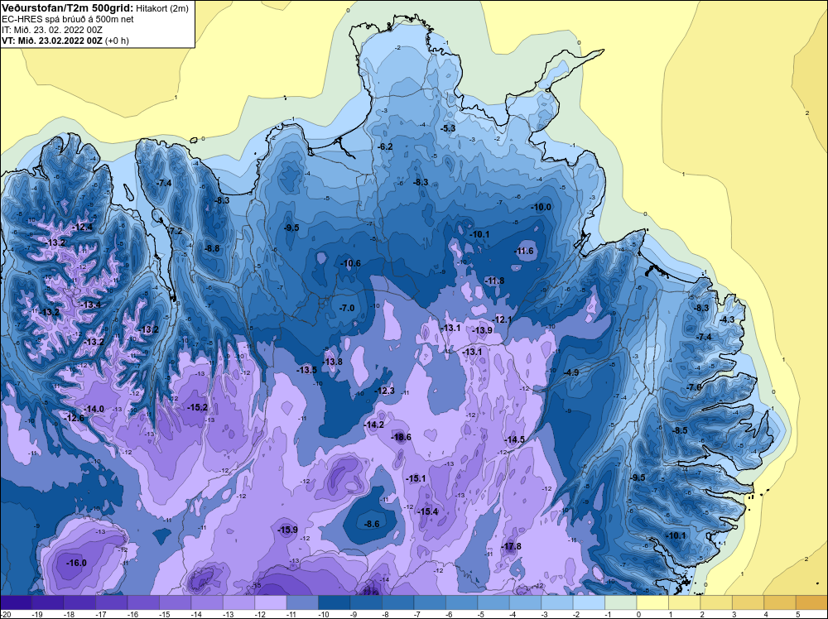Click the -18.6 temperature label
The width and height of the screenshot is (828, 619).
(x=402, y=437)
